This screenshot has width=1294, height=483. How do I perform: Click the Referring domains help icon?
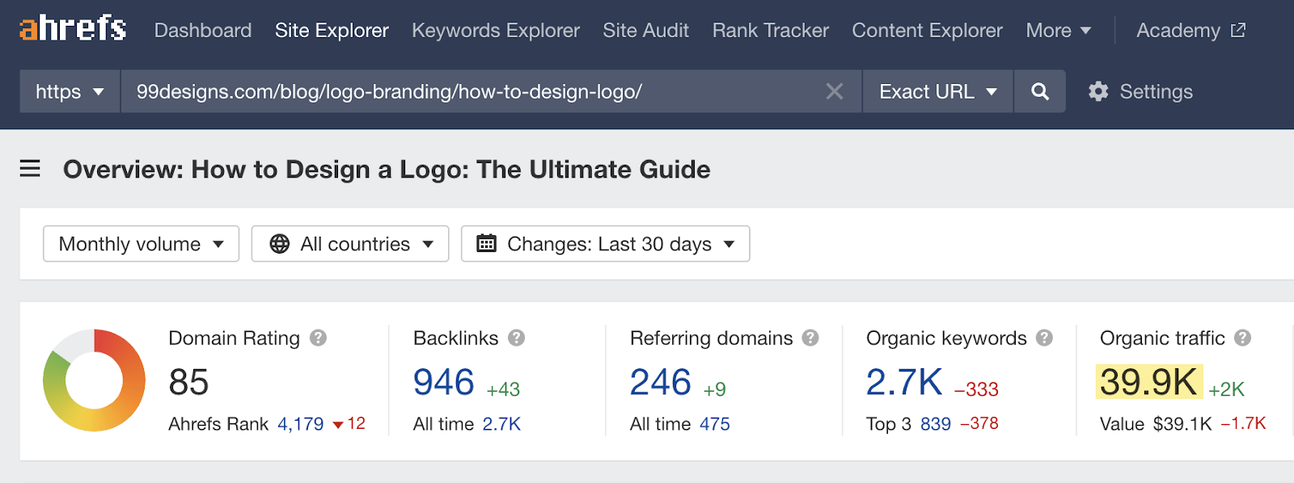point(810,338)
